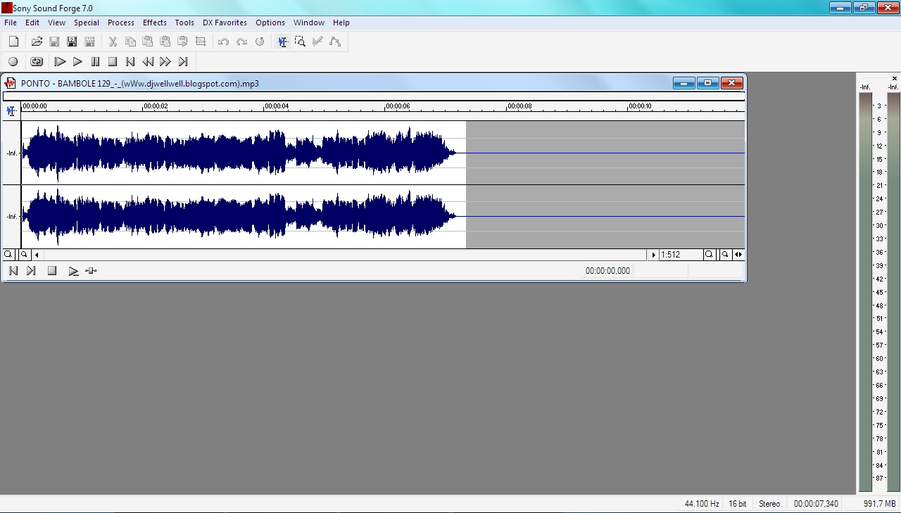The image size is (901, 513).
Task: Click the time zoom in magnifier near 1:512
Action: 710,255
